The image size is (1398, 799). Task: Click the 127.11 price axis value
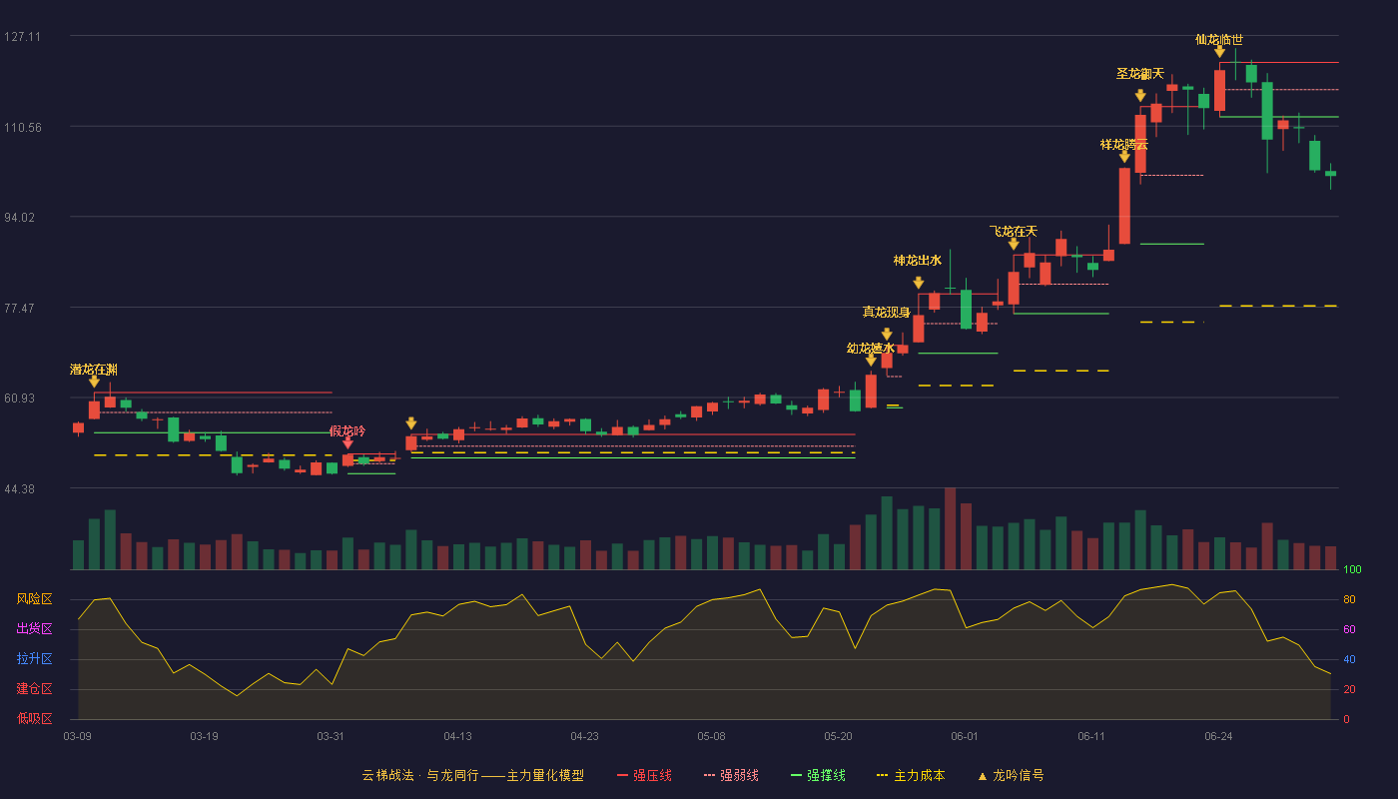(22, 36)
